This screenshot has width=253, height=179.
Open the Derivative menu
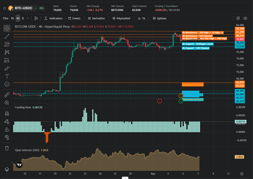(96, 18)
